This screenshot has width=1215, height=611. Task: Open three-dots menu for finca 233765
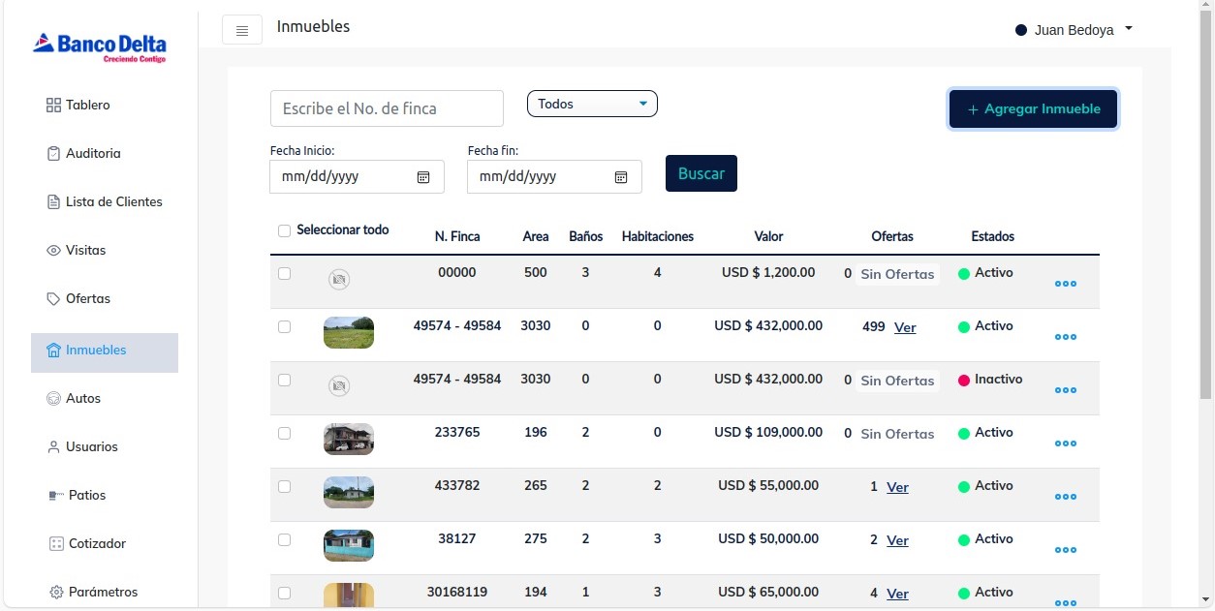pyautogui.click(x=1066, y=443)
